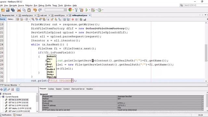Switch to the noniofup.java editor tab

(27, 15)
